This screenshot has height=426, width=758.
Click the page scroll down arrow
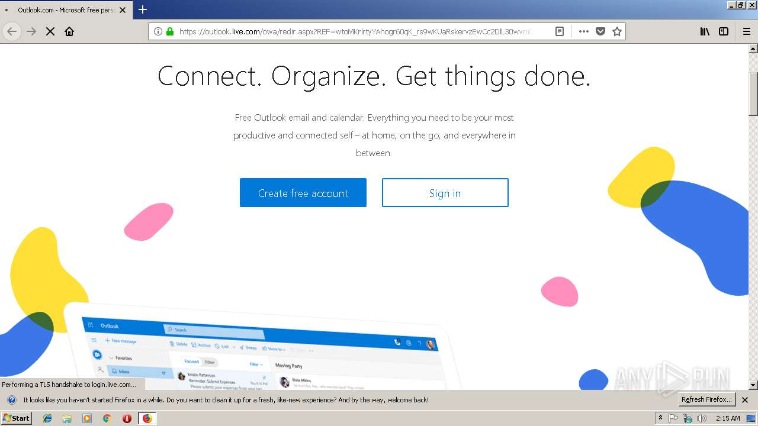pos(753,385)
